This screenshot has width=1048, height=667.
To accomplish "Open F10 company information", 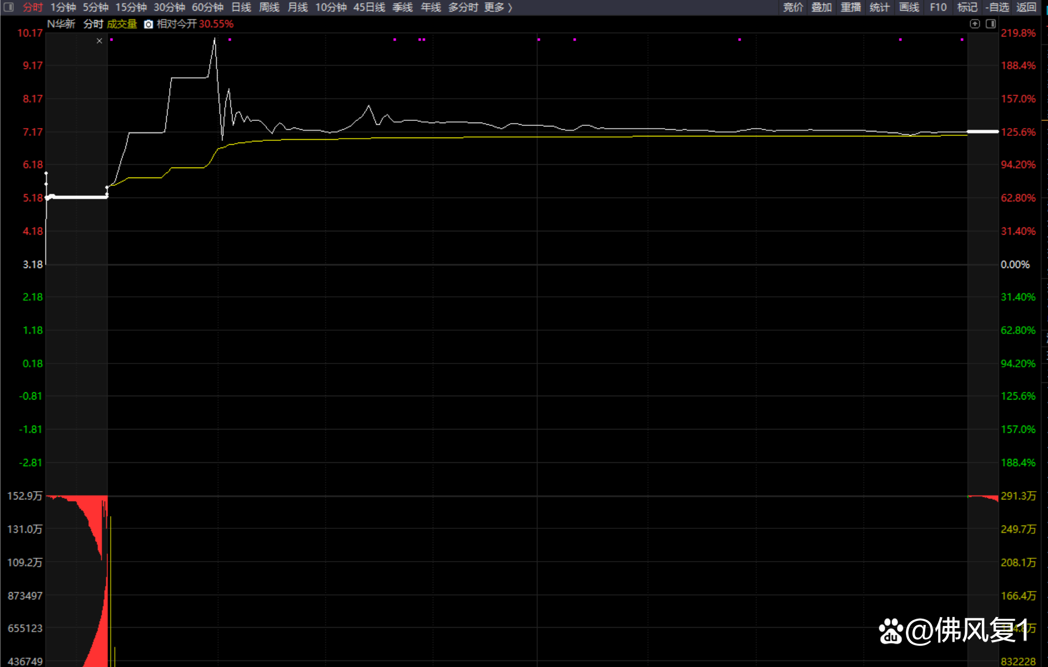I will pyautogui.click(x=938, y=7).
